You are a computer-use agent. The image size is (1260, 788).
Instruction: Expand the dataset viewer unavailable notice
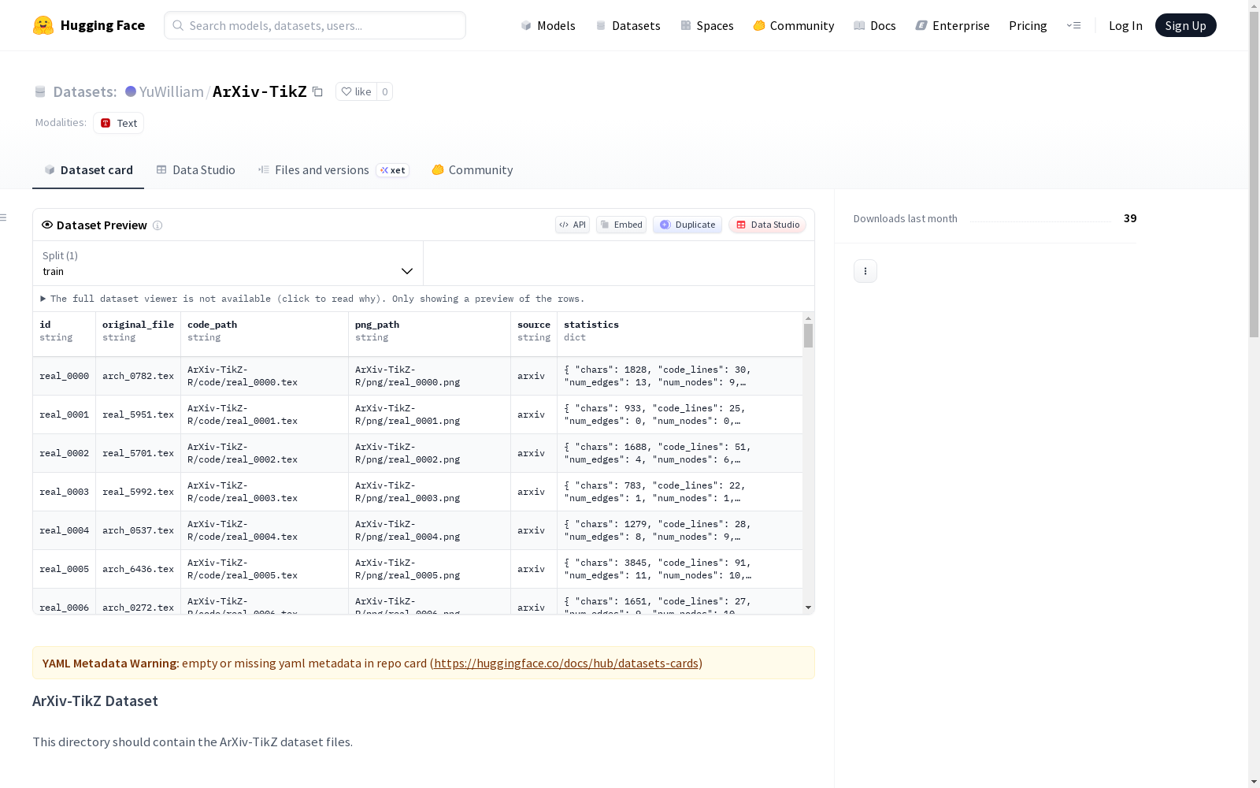(x=313, y=299)
